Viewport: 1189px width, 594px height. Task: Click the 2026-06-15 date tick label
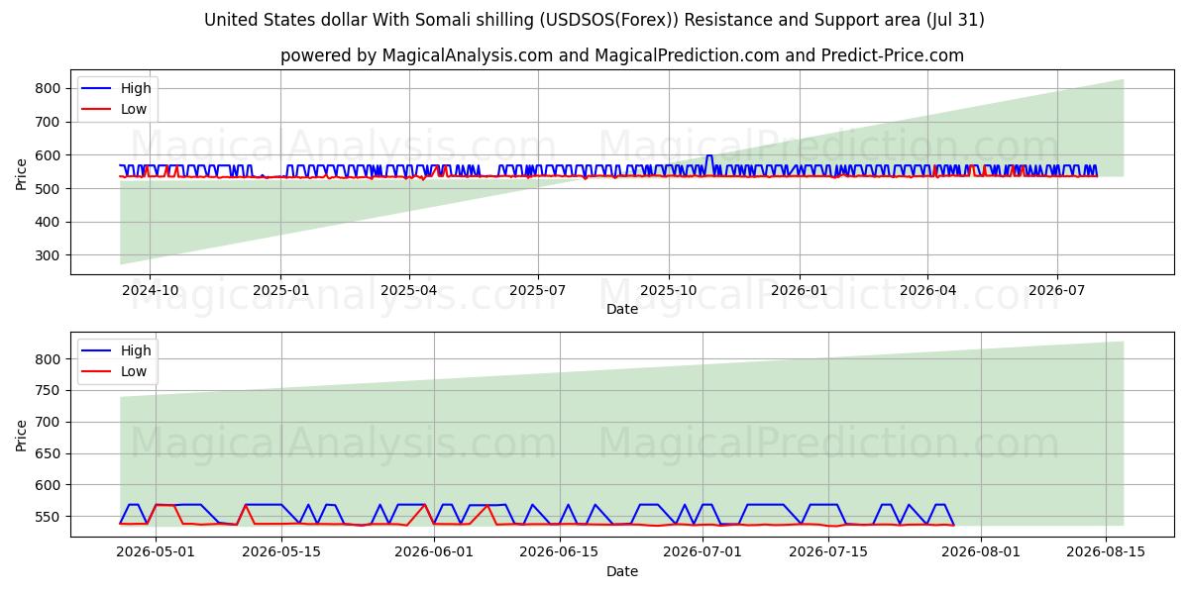pyautogui.click(x=560, y=553)
